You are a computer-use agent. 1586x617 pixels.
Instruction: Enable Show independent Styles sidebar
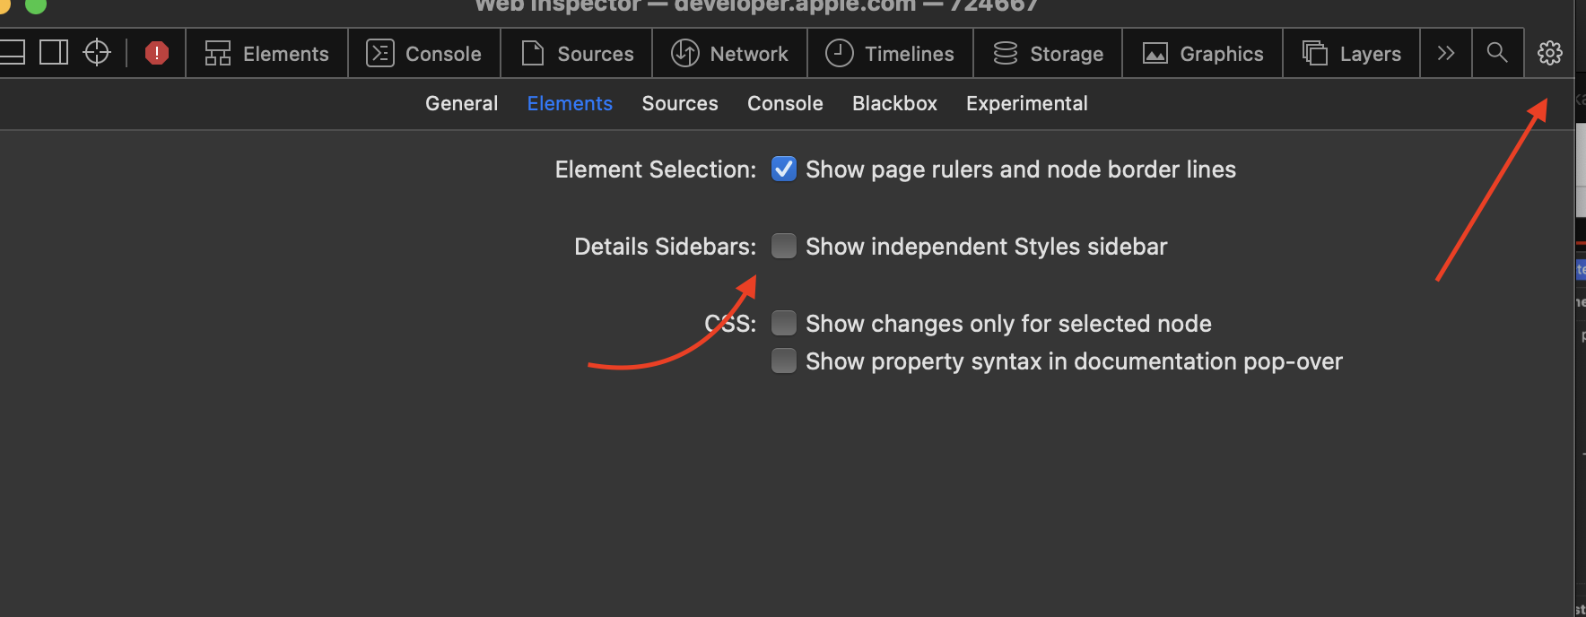[x=784, y=247]
